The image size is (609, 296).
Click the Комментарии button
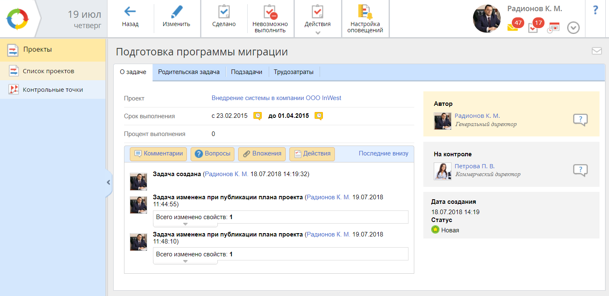pos(158,154)
